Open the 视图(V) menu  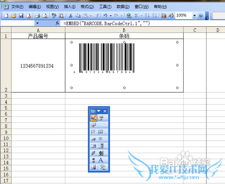click(x=52, y=7)
